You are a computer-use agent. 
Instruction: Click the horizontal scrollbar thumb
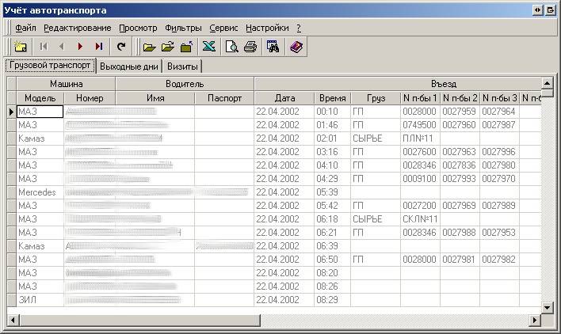point(140,320)
